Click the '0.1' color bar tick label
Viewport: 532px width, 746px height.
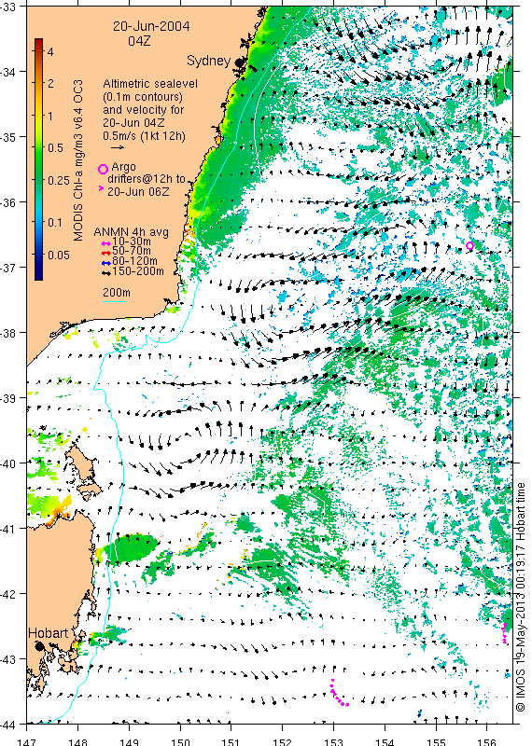(55, 223)
